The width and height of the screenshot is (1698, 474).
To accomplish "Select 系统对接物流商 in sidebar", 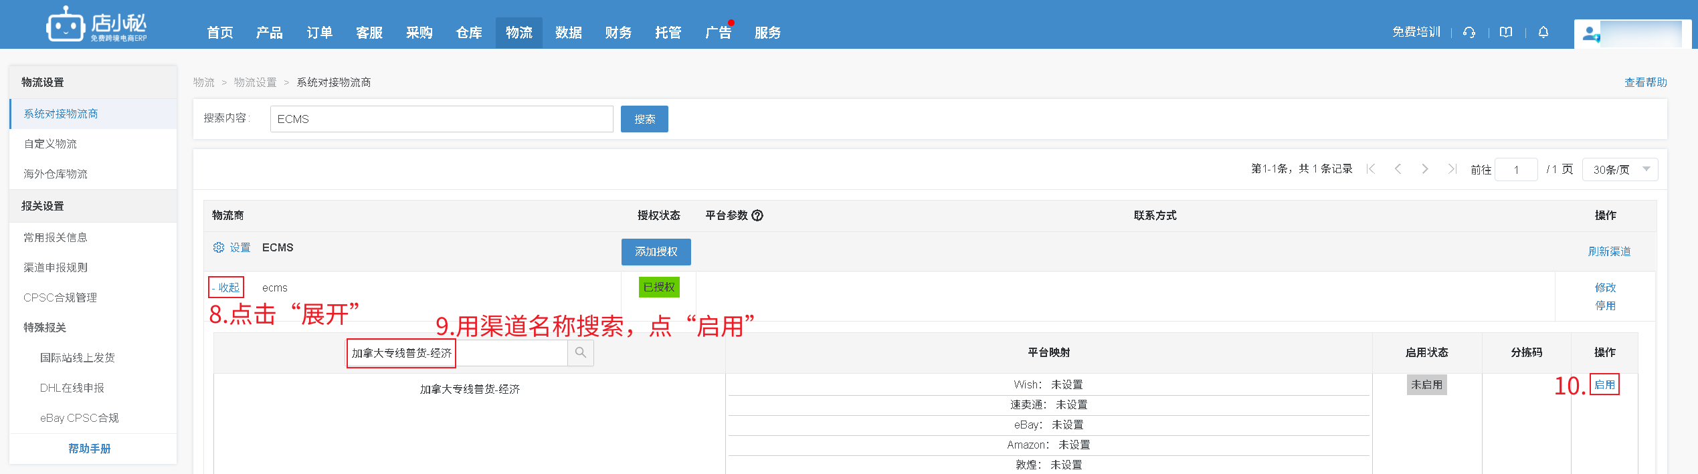I will pyautogui.click(x=93, y=114).
